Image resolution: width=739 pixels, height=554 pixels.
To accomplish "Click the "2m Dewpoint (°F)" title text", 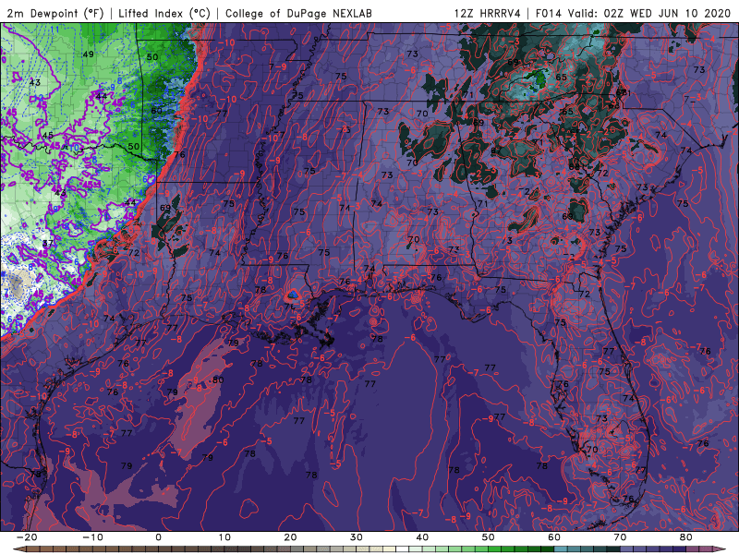I will click(x=55, y=14).
